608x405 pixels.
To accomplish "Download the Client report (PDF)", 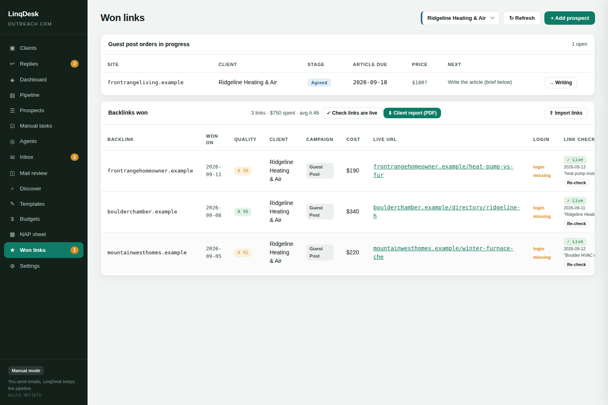I will (x=412, y=113).
